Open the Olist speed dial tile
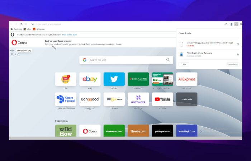Image resolution: width=251 pixels, height=161 pixels. [66, 79]
